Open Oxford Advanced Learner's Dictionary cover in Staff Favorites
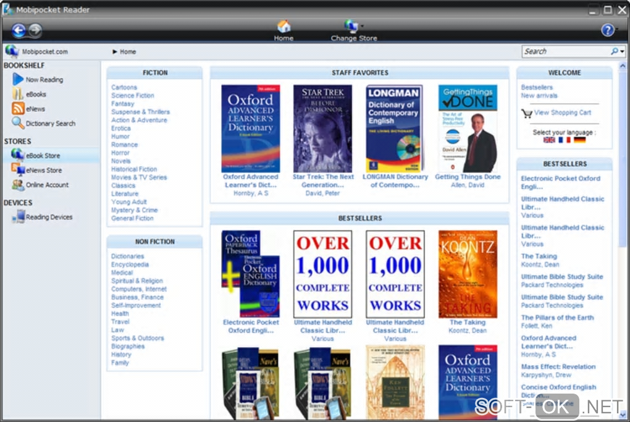The width and height of the screenshot is (630, 422). [251, 129]
